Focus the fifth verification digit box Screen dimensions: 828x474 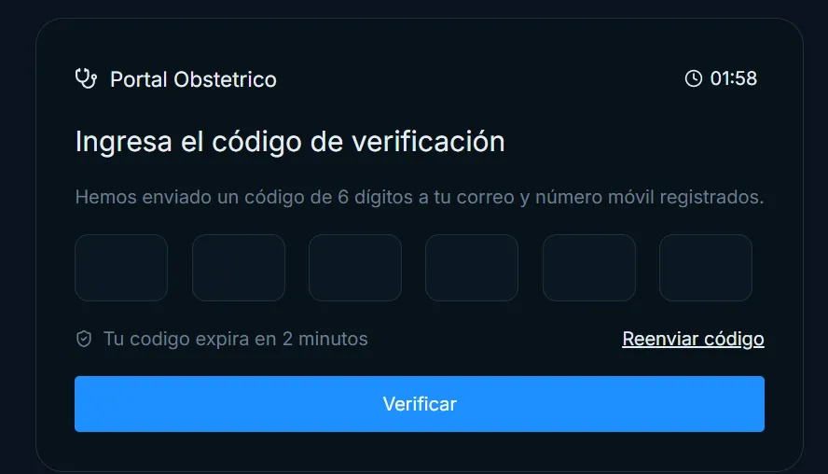(589, 268)
